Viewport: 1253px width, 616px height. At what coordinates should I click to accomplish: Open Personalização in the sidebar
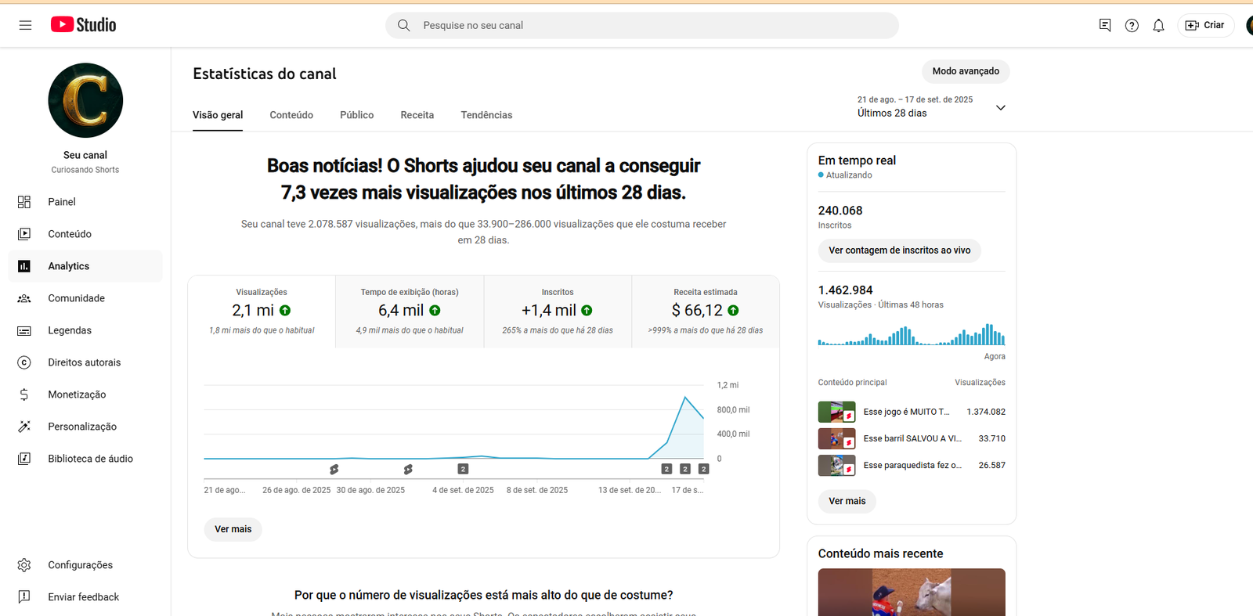point(85,427)
